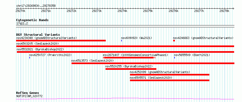Select the 17q11.2 band label
This screenshot has width=242, height=102.
(x=22, y=24)
